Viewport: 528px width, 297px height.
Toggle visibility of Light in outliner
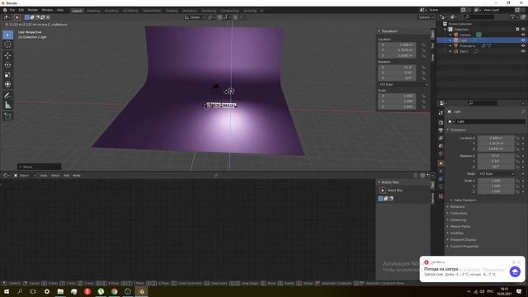pos(523,40)
